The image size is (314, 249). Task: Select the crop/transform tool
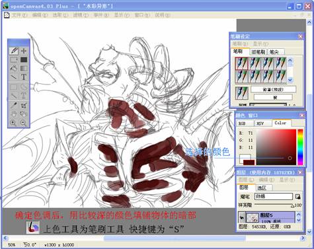tap(24, 106)
